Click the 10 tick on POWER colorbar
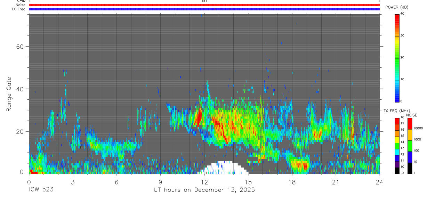The width and height of the screenshot is (427, 197). [x=403, y=79]
